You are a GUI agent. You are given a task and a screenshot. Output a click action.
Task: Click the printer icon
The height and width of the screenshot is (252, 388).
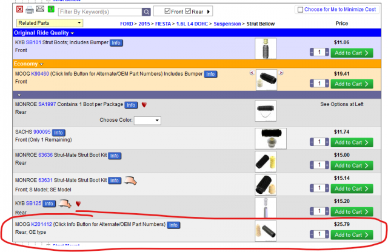29,10
